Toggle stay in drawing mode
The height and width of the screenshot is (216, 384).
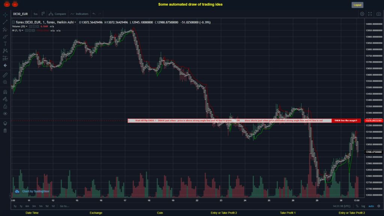[5, 99]
